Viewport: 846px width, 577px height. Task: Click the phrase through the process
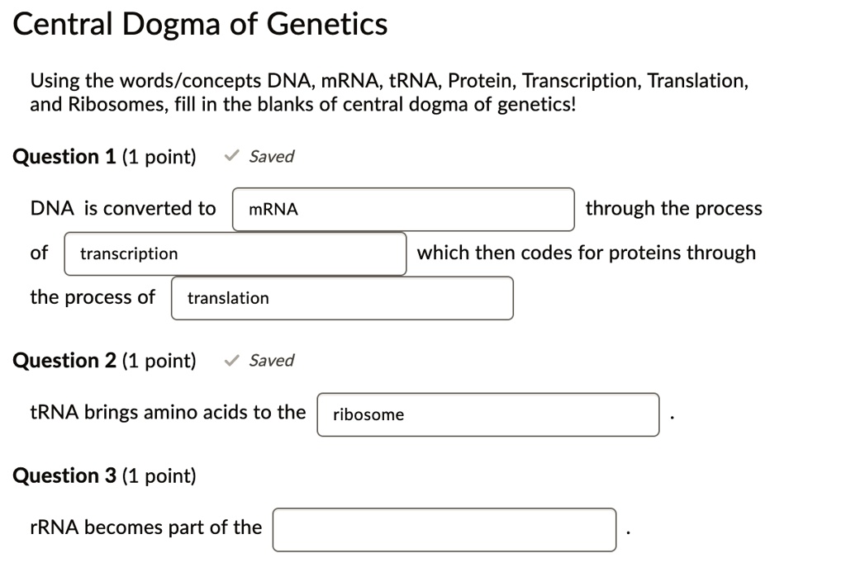pyautogui.click(x=673, y=208)
